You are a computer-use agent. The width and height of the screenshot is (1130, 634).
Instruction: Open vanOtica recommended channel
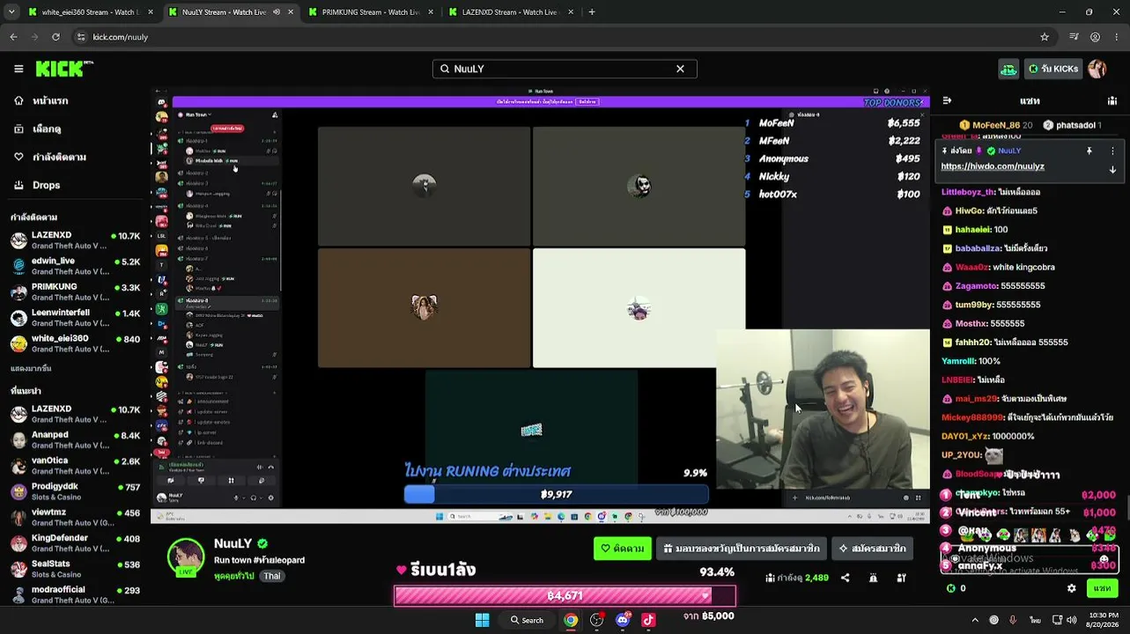(x=75, y=465)
